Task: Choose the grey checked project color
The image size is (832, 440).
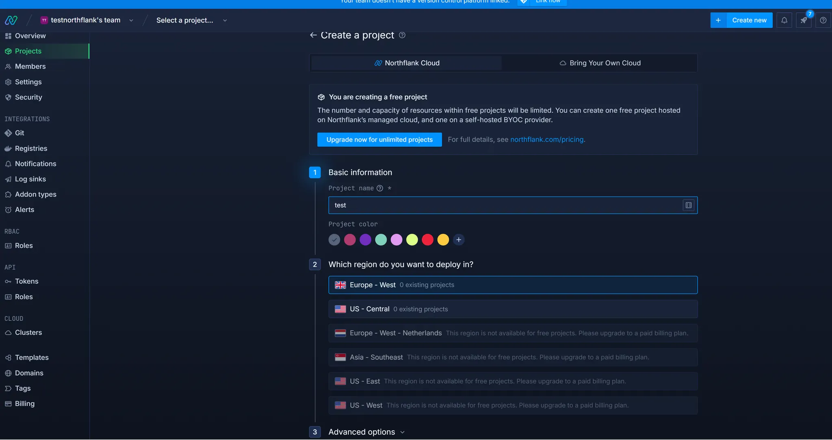Action: tap(334, 240)
